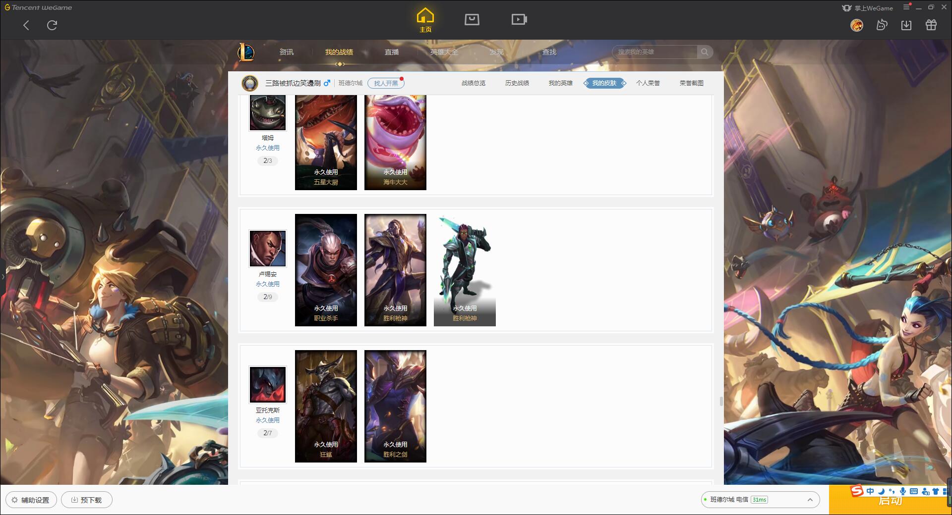Click the 31ms latency badge
Screen dimensions: 952x515
tap(759, 500)
